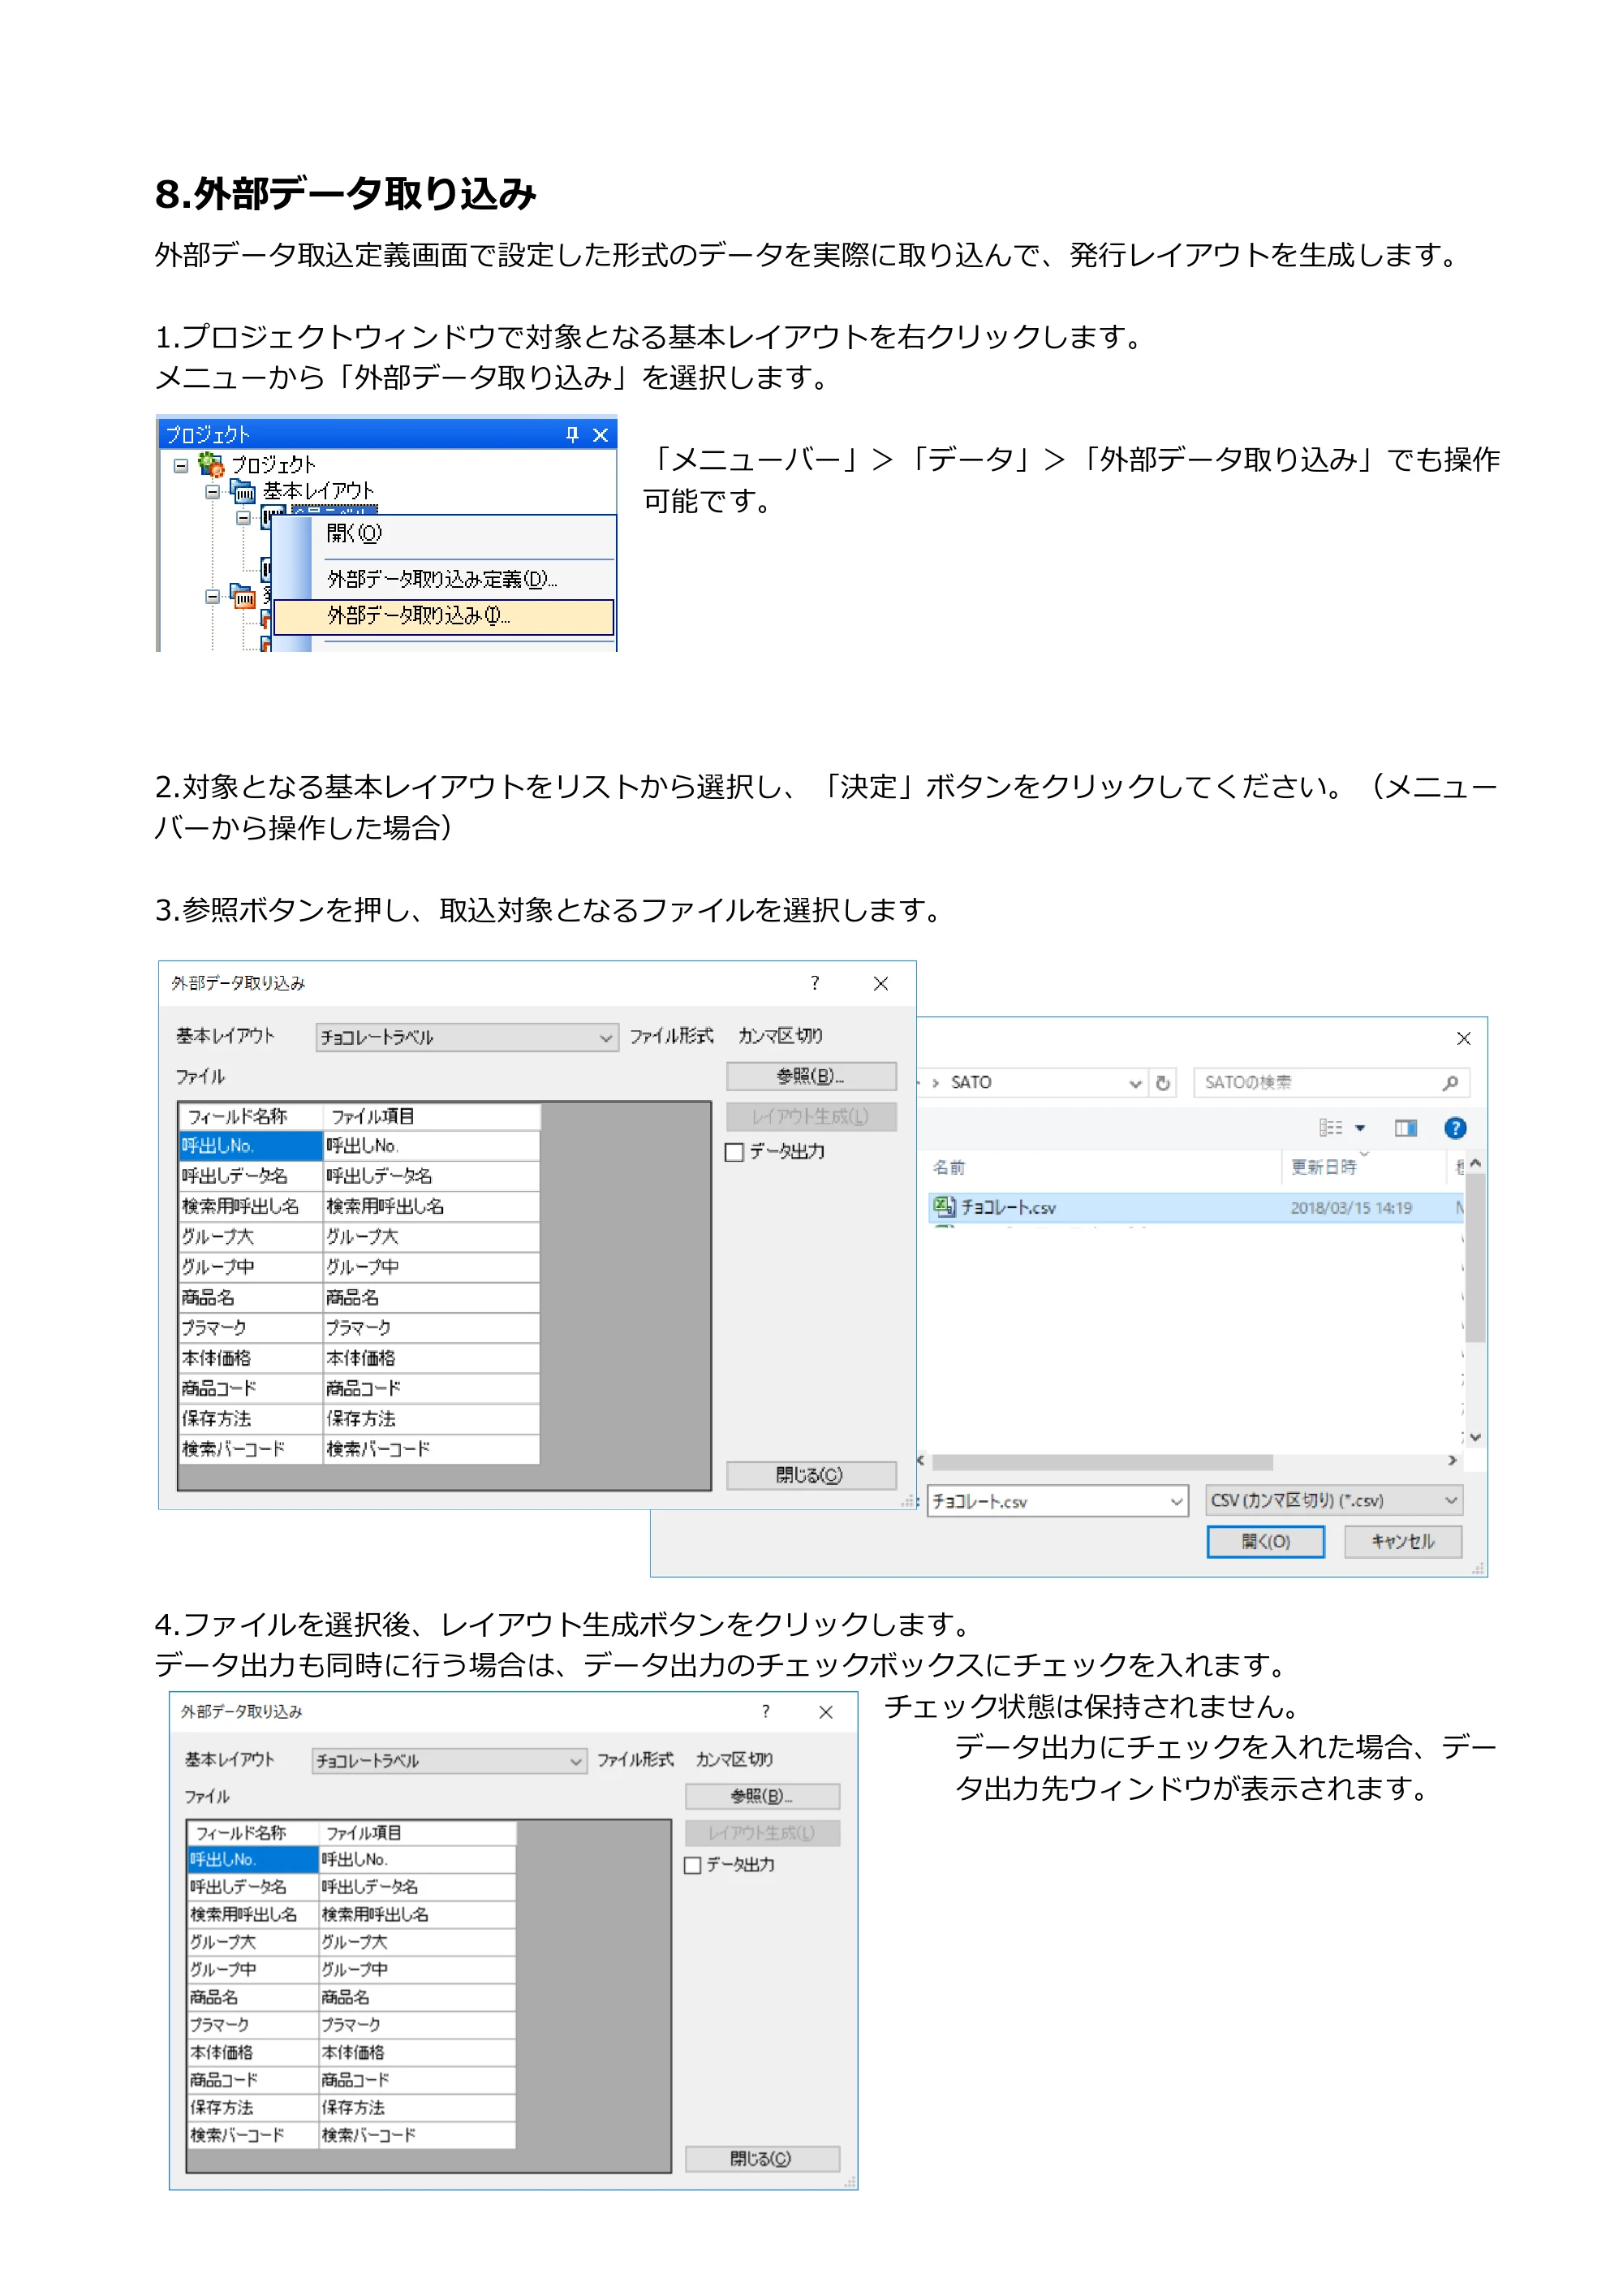The width and height of the screenshot is (1623, 2296).
Task: Click the search magnifier icon in file dialog
Action: (x=1450, y=1082)
